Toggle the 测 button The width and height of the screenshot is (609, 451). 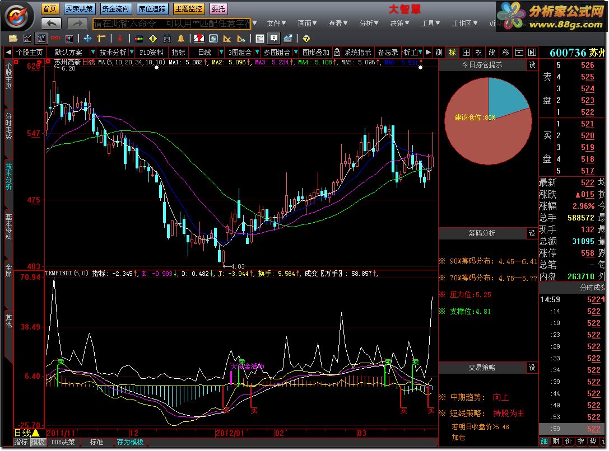[x=439, y=53]
